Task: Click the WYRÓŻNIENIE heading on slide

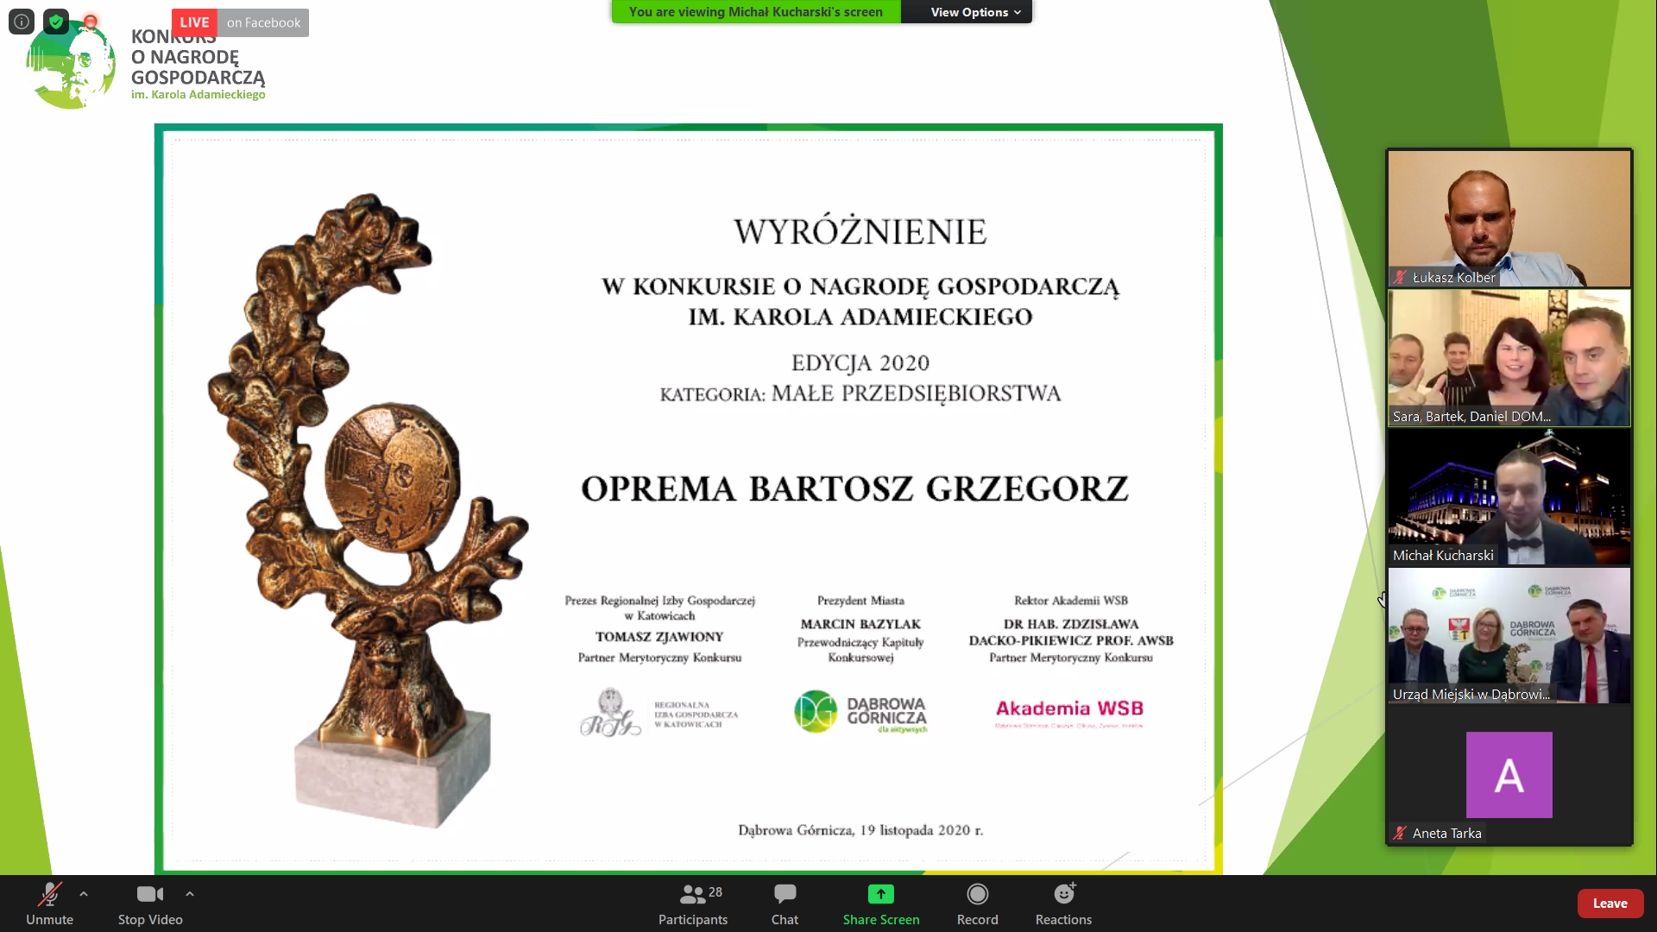Action: (x=860, y=231)
